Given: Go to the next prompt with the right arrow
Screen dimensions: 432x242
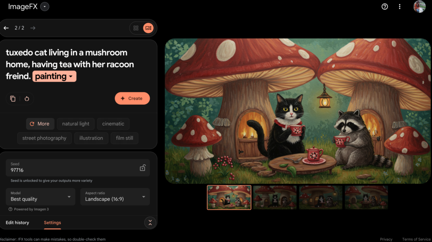Looking at the screenshot, I should [33, 28].
